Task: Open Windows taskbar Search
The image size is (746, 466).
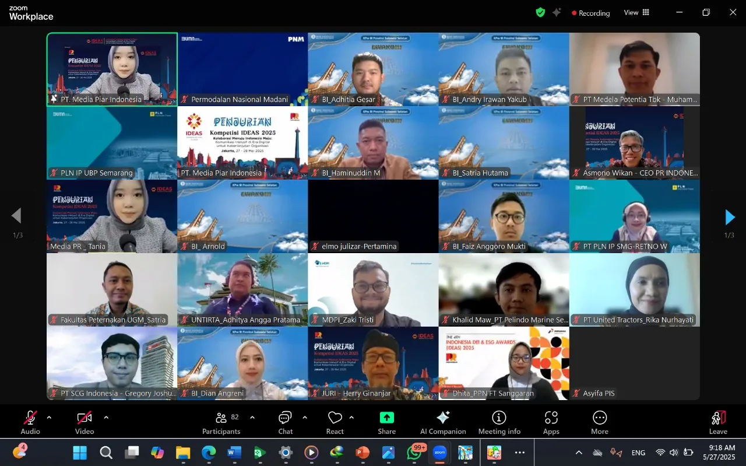Action: [106, 453]
